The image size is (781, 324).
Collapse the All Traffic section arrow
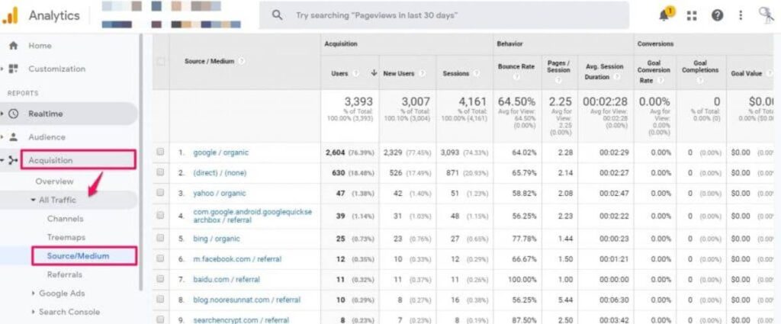pyautogui.click(x=33, y=200)
